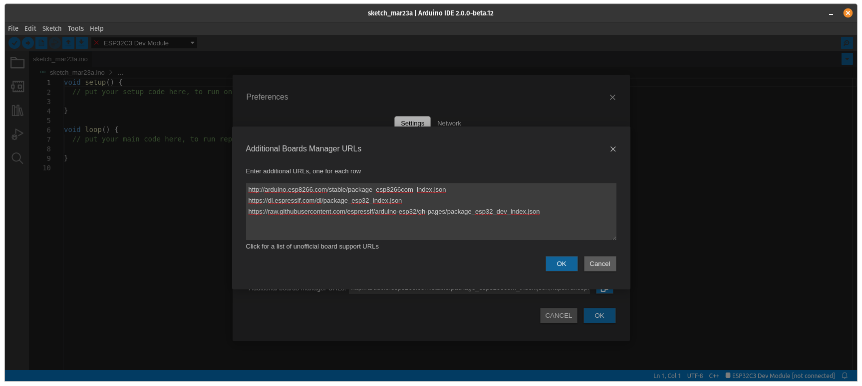Close the Additional Boards Manager URLs dialog
The image size is (862, 386).
pos(613,149)
